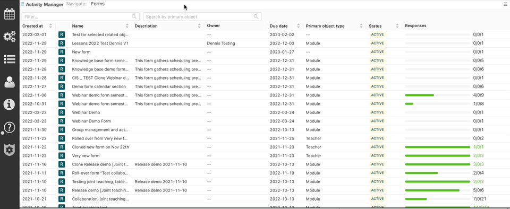Click the created date 2021-11-11
This screenshot has width=510, height=209.
coord(35,173)
